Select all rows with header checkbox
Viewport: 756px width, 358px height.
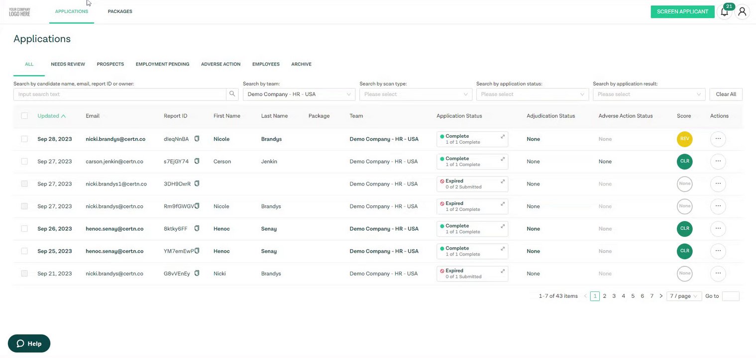[x=24, y=116]
